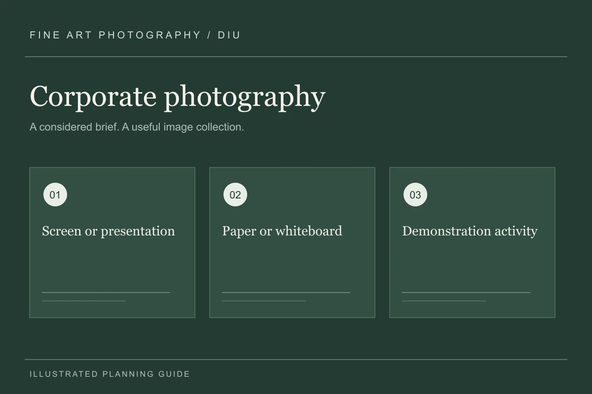Select the 'Paper or whiteboard' card title
Screen dimensions: 592x394
pyautogui.click(x=282, y=231)
